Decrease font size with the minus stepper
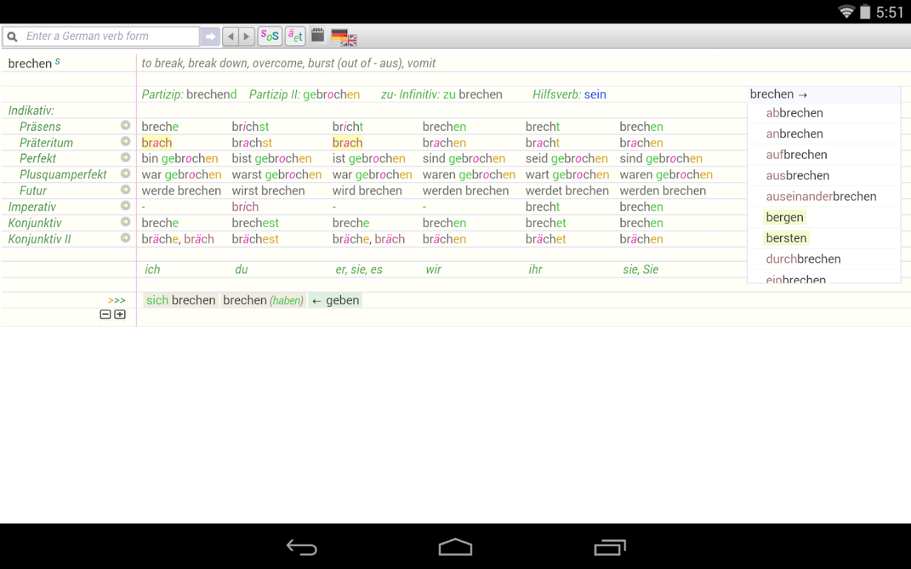Screen dimensions: 911x569 pos(105,314)
